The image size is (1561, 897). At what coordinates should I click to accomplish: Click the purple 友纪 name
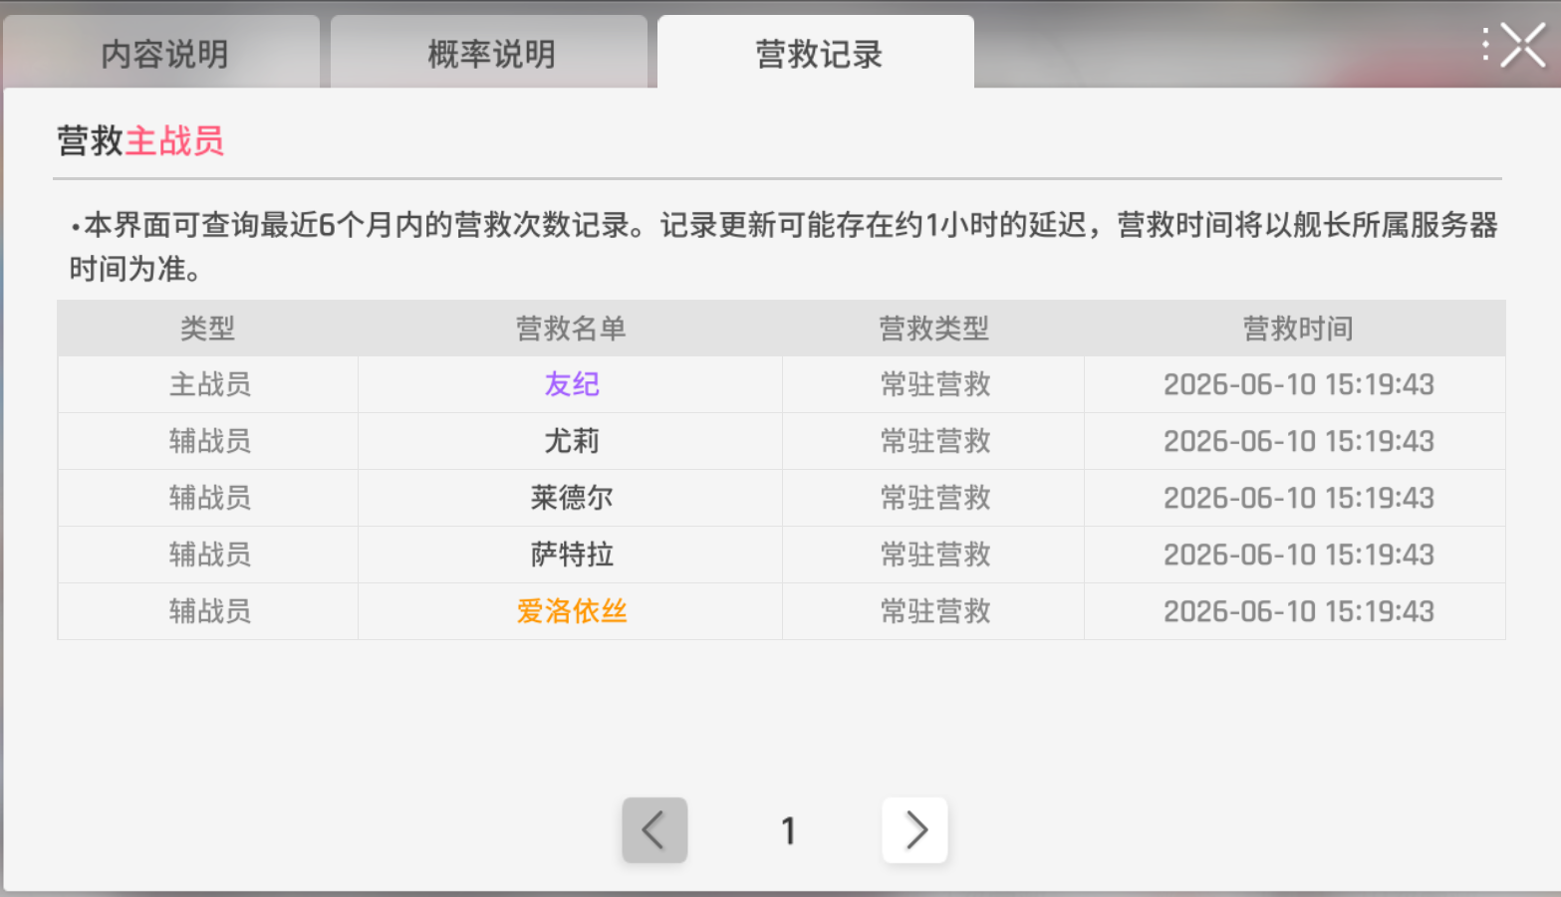(x=572, y=384)
